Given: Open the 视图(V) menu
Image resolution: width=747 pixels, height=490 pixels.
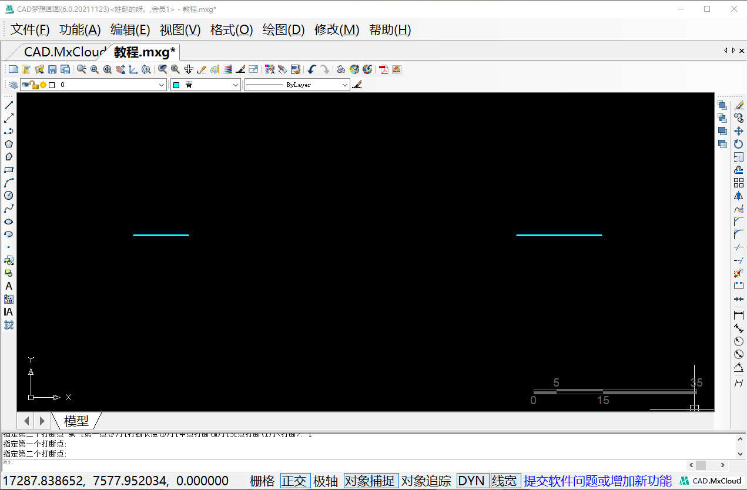Looking at the screenshot, I should (x=180, y=30).
